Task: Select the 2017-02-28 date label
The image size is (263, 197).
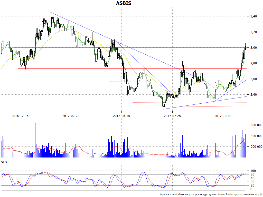Action: 71,116
